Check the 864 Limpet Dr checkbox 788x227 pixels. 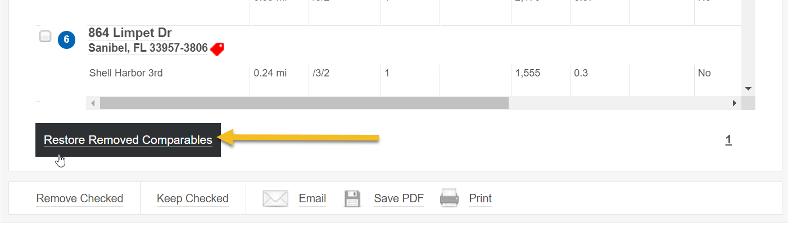coord(46,37)
